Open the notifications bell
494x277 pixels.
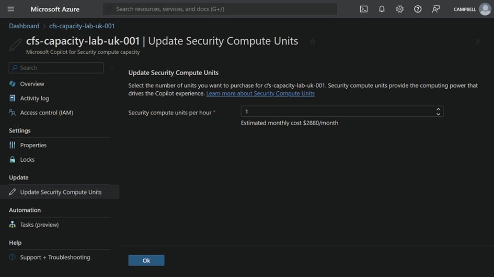(x=382, y=9)
